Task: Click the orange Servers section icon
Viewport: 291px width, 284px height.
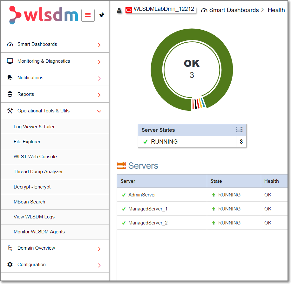Action: (121, 165)
